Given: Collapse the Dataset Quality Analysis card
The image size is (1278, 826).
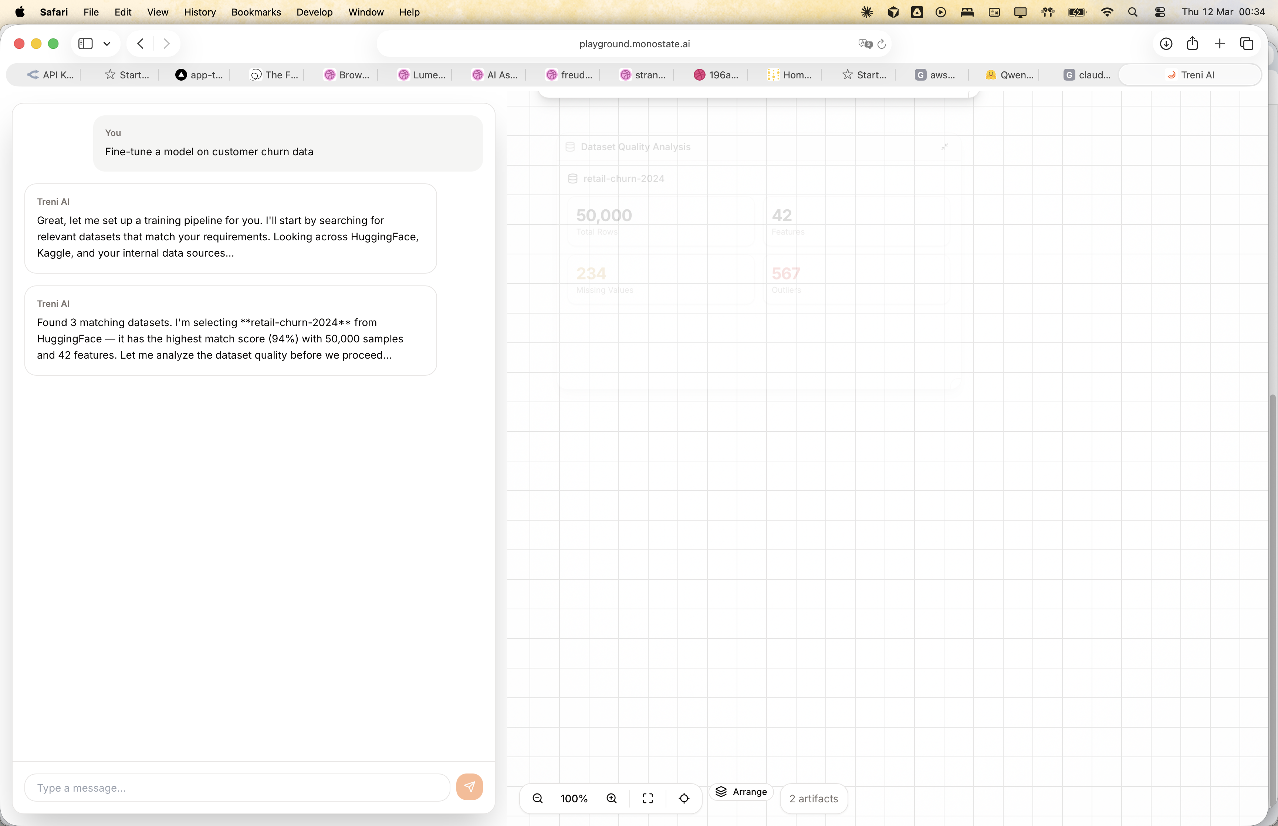Looking at the screenshot, I should [945, 146].
